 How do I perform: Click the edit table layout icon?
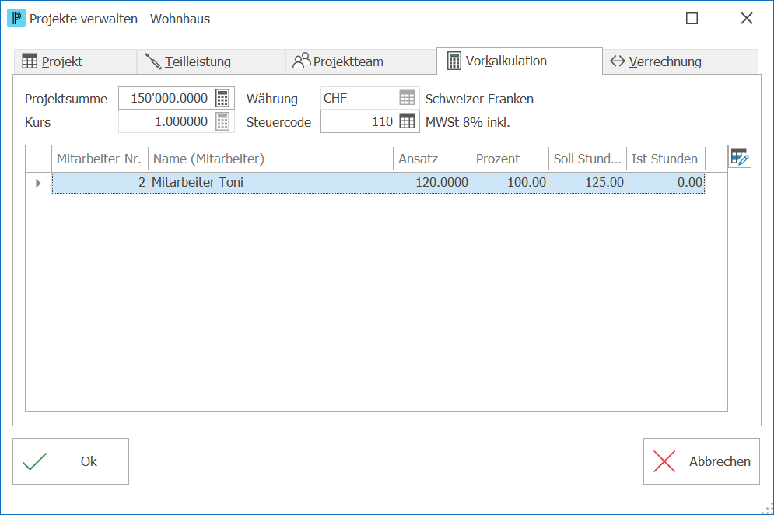[740, 157]
